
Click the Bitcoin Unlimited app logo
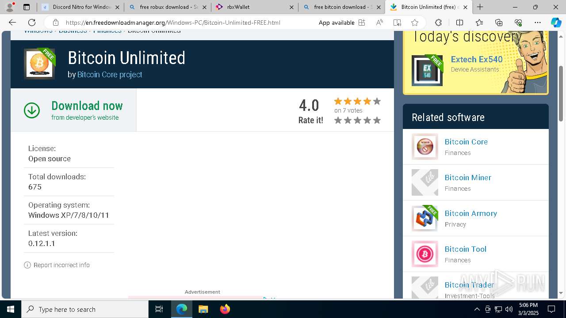(39, 64)
